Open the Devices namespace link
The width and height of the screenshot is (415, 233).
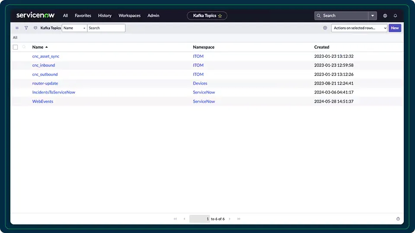[x=200, y=83]
